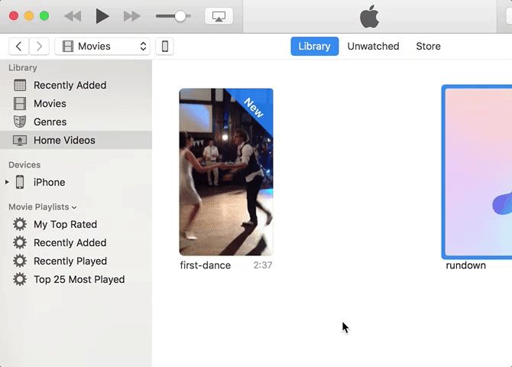Select Recently Added under Library

pyautogui.click(x=76, y=86)
